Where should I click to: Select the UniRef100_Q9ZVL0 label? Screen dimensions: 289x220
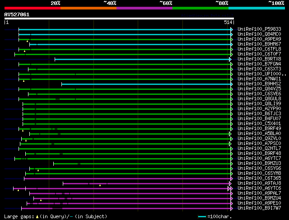[x=259, y=139]
